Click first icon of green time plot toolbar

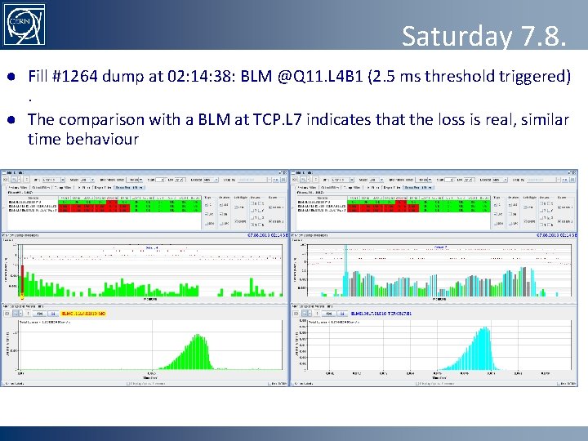coord(7,314)
